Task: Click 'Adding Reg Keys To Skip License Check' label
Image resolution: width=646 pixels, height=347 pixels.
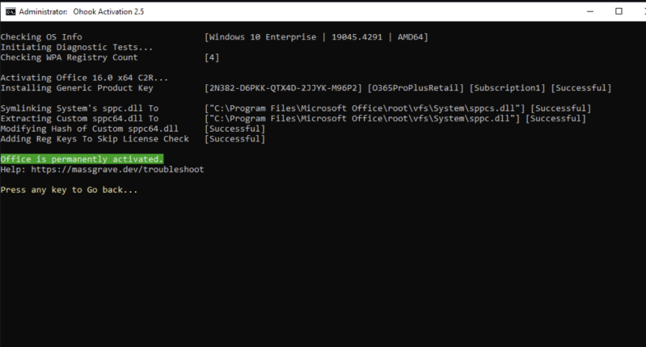Action: pos(95,139)
